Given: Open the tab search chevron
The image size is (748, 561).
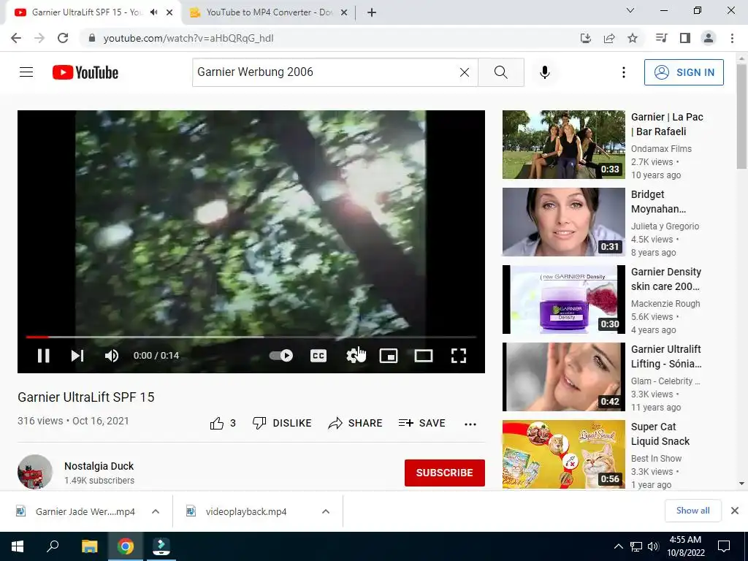Looking at the screenshot, I should [x=630, y=10].
